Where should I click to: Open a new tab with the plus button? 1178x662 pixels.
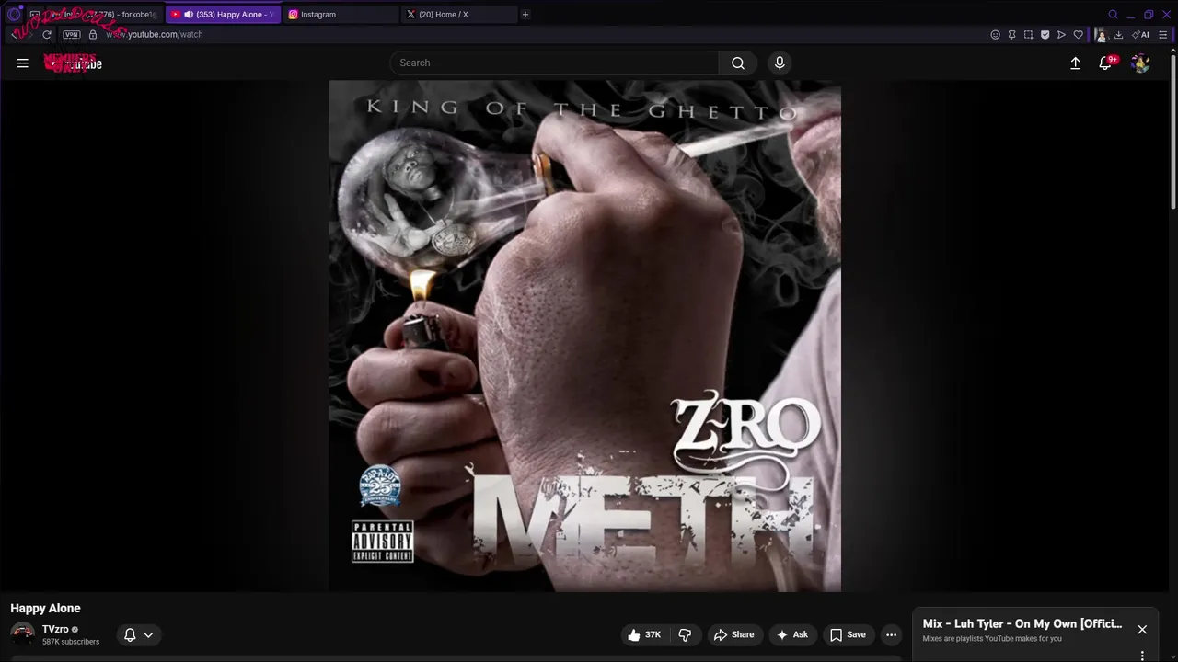pos(525,15)
